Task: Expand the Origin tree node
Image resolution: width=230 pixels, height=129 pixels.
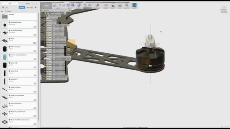Action: [45, 20]
